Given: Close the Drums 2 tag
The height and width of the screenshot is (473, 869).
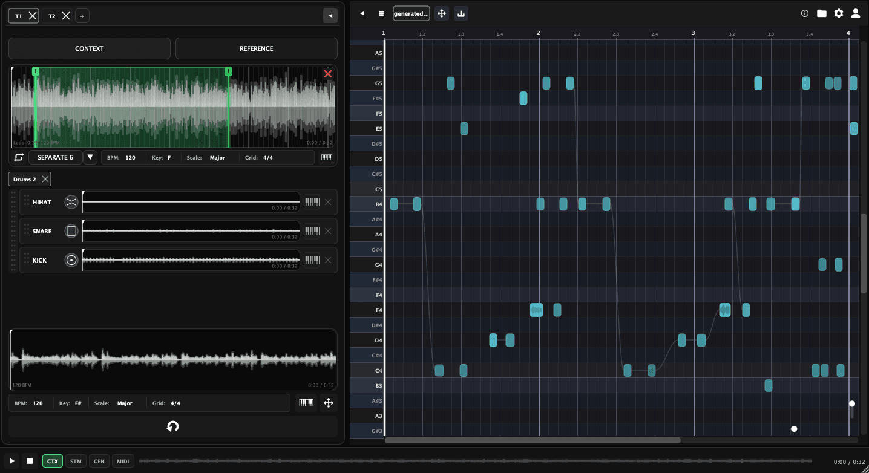Looking at the screenshot, I should tap(45, 179).
